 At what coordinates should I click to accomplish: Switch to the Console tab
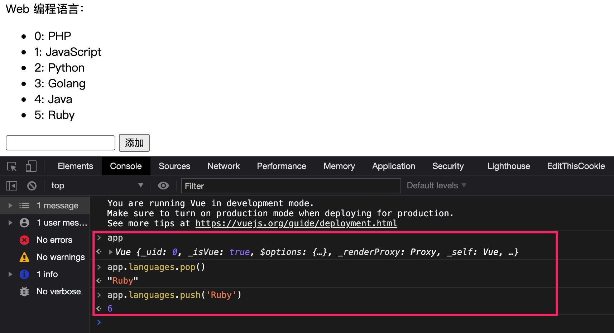click(126, 166)
